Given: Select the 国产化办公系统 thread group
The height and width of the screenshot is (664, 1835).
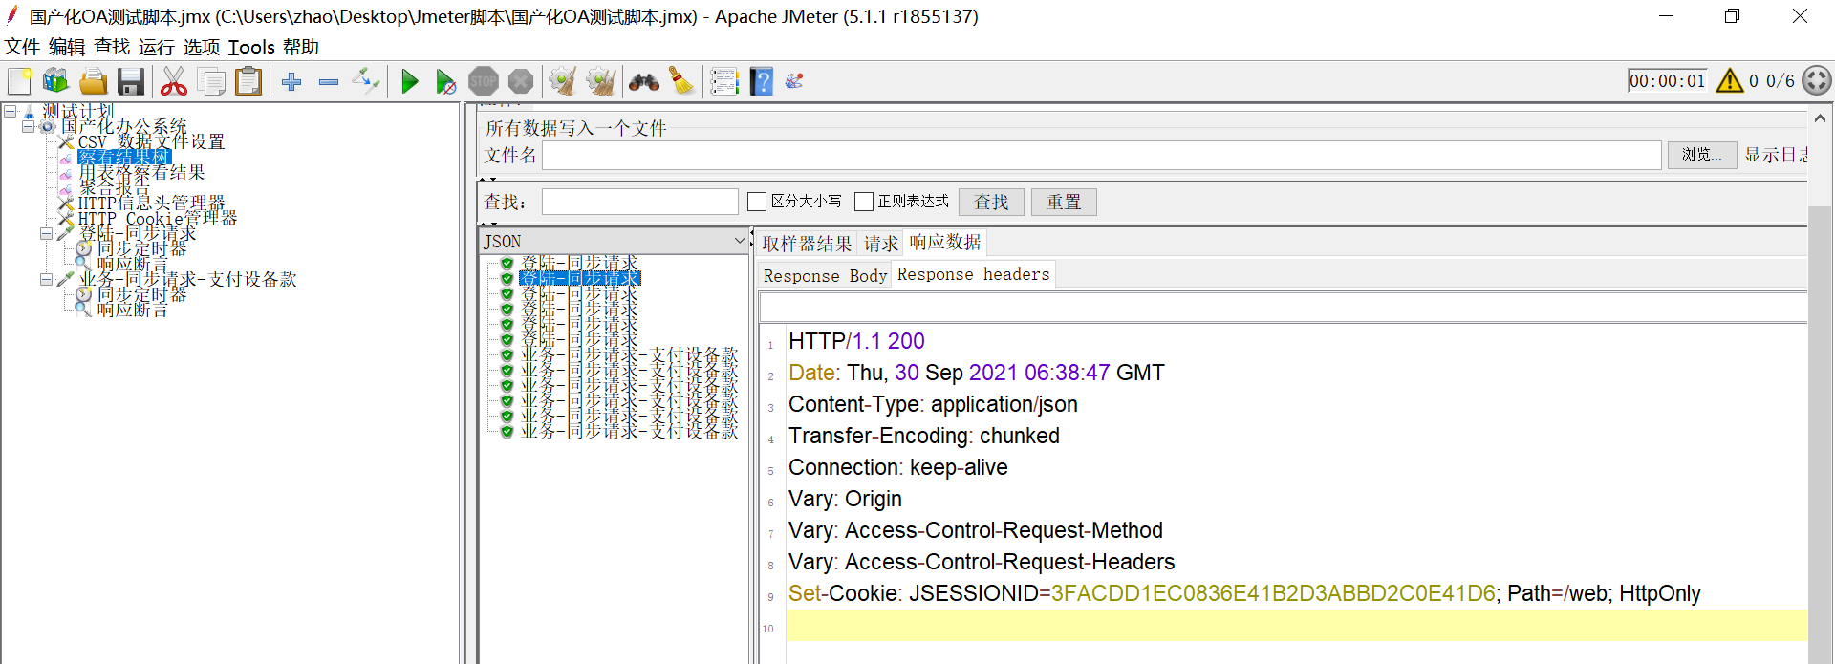Looking at the screenshot, I should 123,126.
